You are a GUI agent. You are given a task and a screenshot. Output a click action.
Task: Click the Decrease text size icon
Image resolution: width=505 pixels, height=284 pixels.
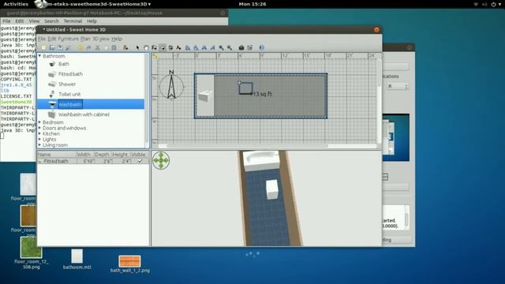coord(196,47)
